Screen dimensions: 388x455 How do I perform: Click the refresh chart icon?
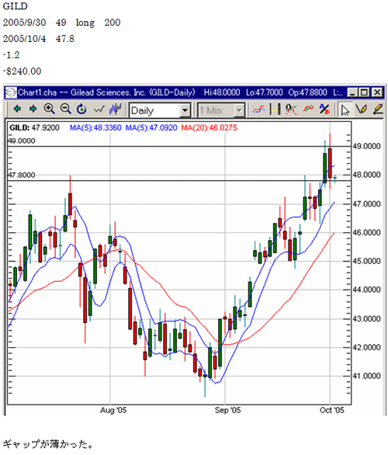pos(81,109)
